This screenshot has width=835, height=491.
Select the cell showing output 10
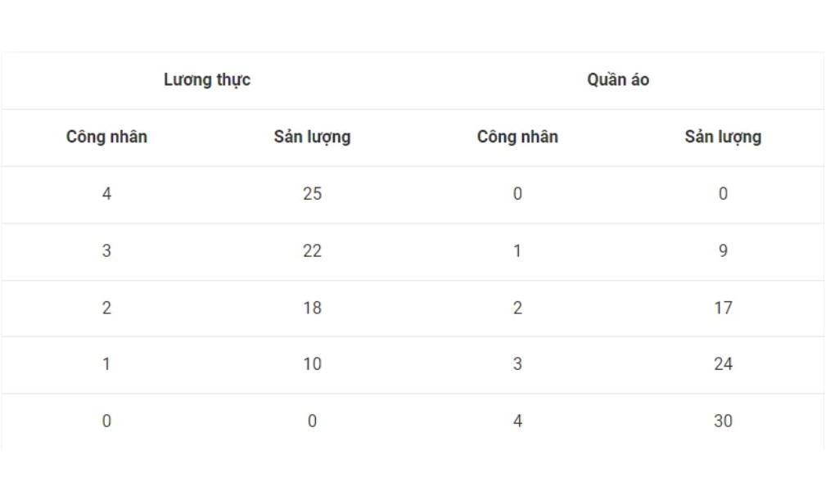[312, 364]
